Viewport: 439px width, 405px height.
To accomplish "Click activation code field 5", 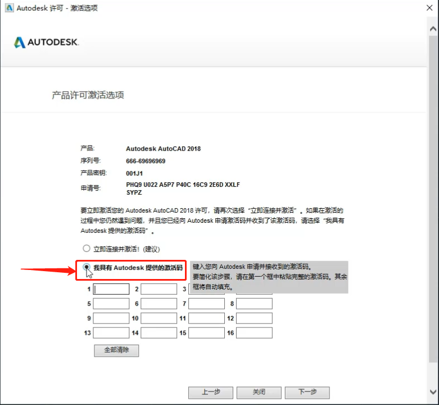I will [x=111, y=304].
